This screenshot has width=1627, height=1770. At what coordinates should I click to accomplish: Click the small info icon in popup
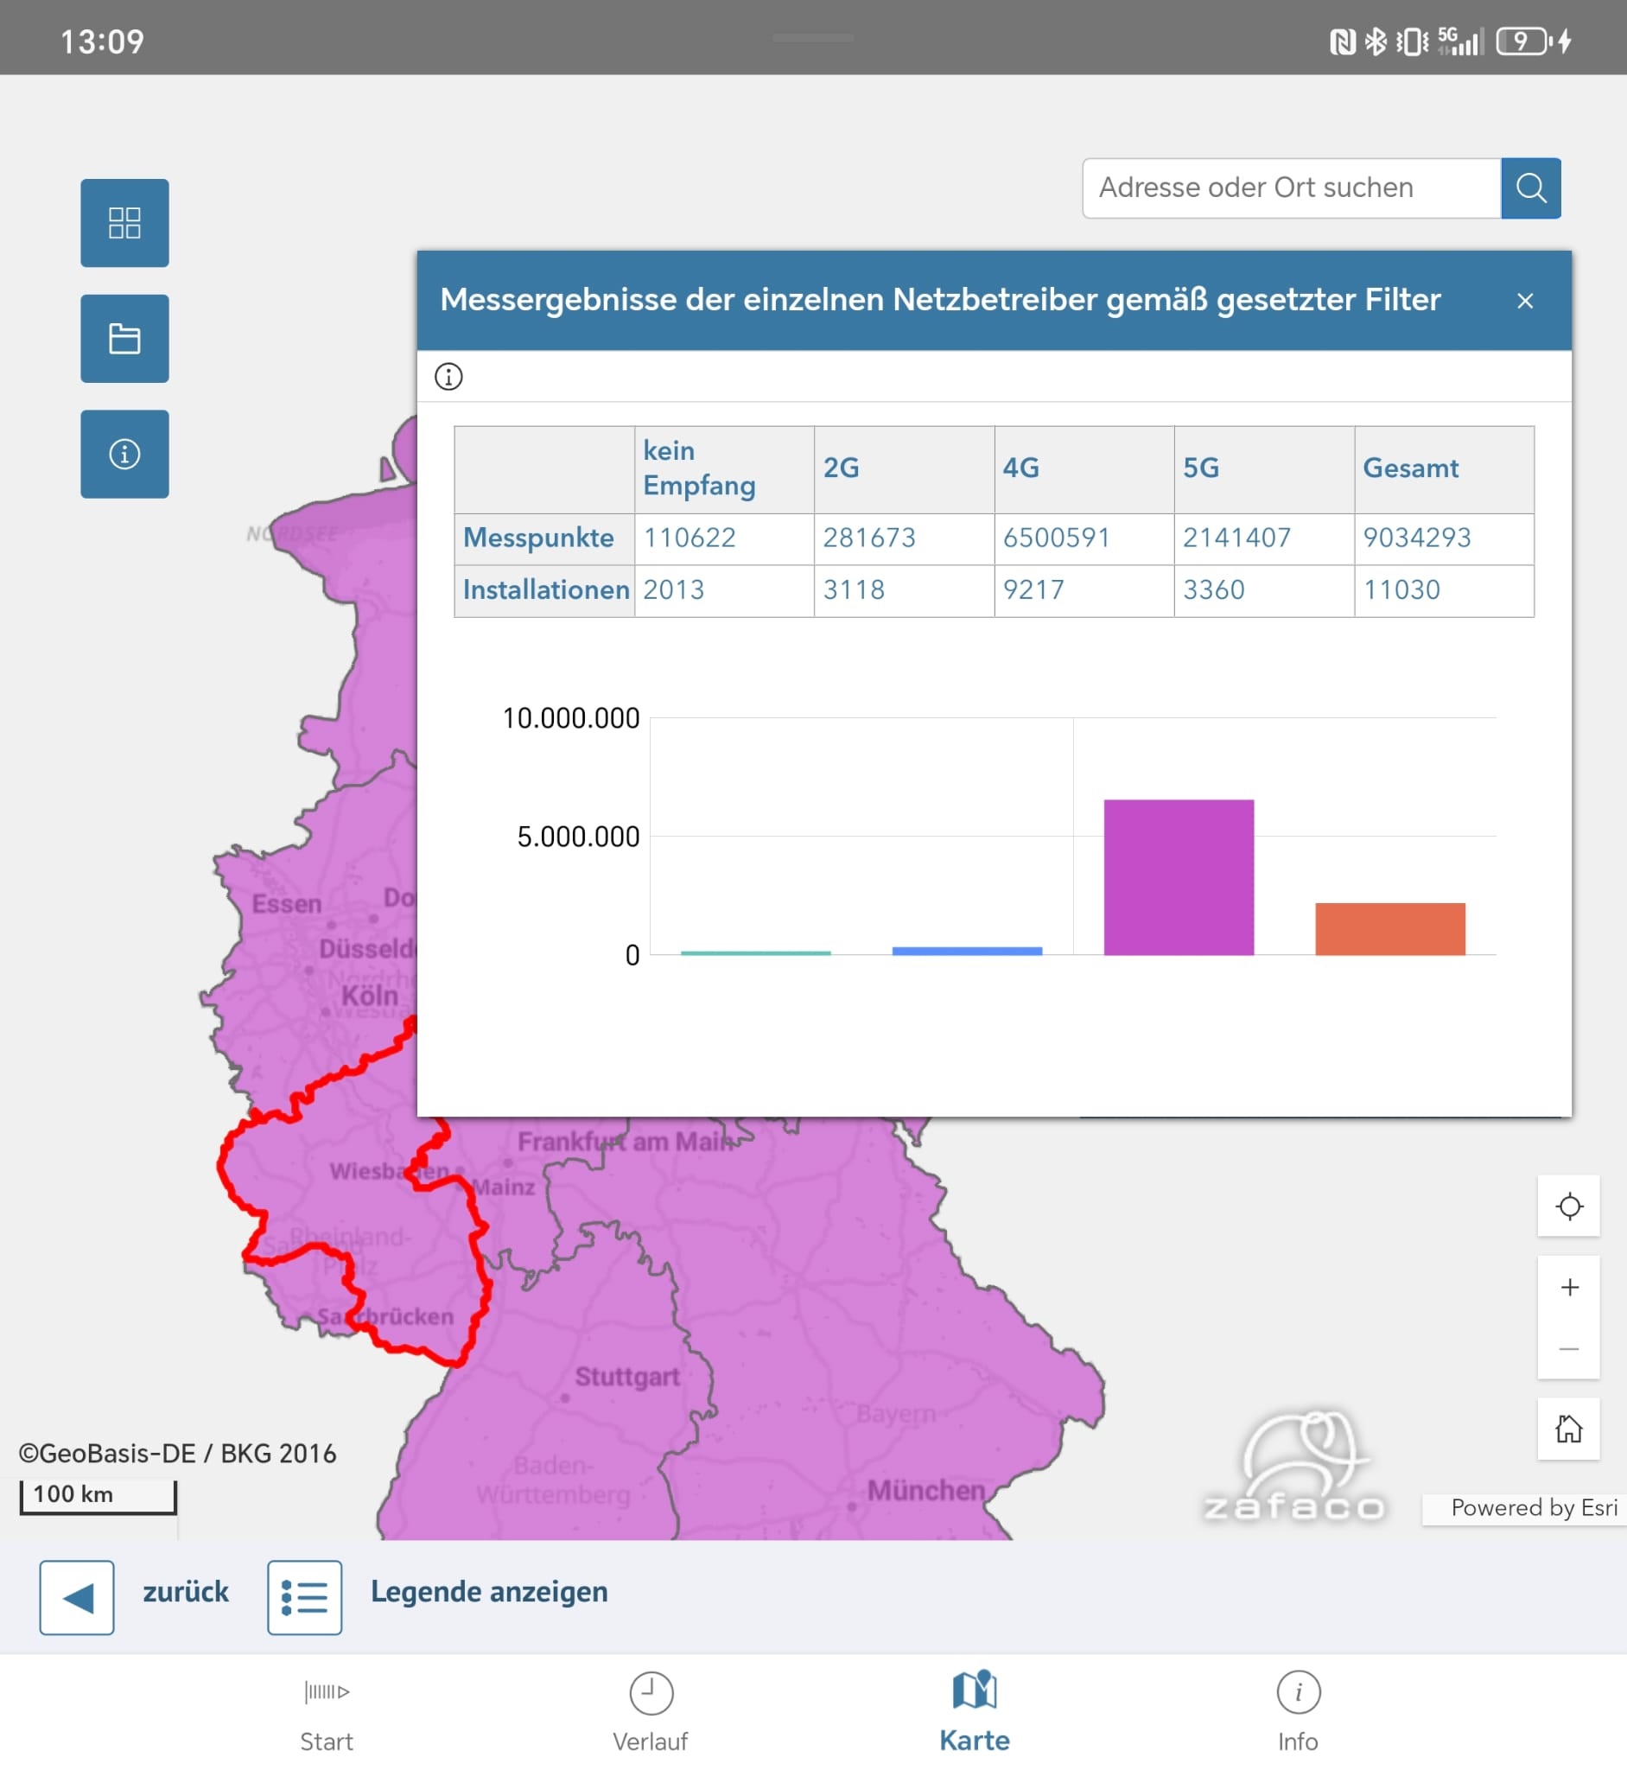click(448, 377)
